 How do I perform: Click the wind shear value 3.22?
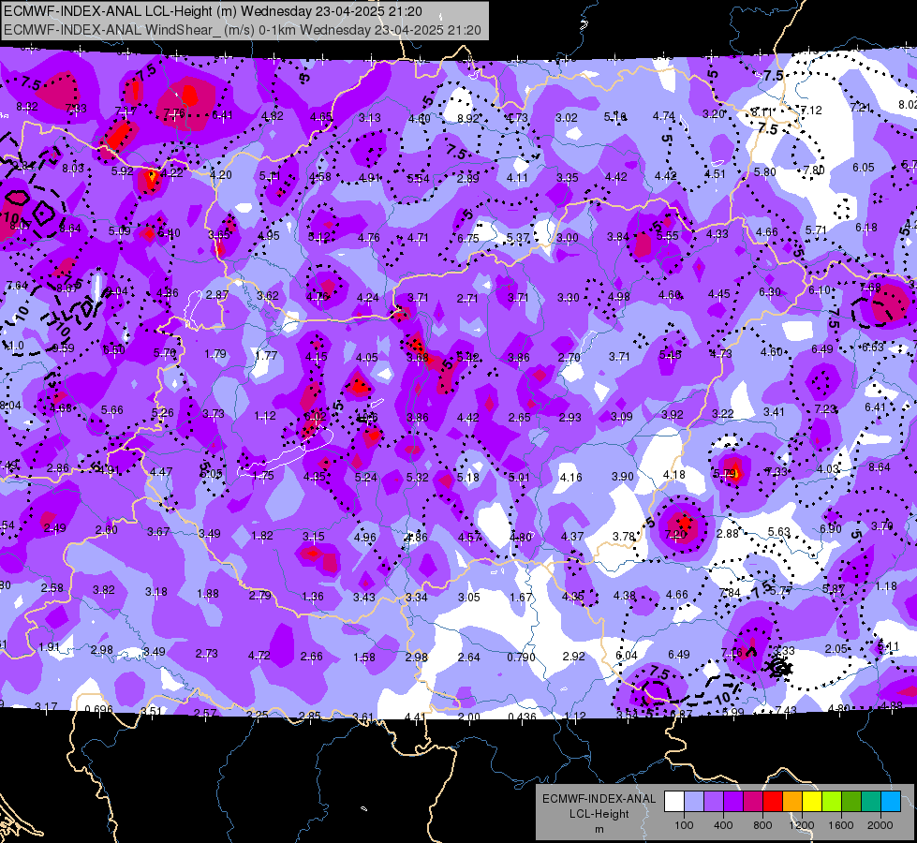click(x=723, y=414)
